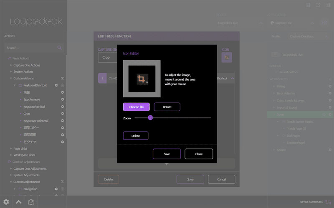Click the icon right of application dropdown

[324, 22]
